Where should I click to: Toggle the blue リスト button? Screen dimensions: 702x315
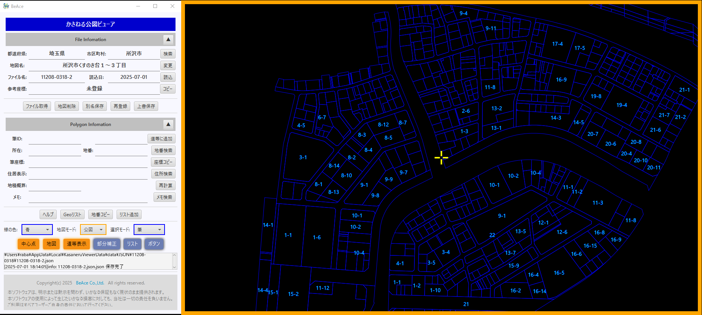[132, 244]
